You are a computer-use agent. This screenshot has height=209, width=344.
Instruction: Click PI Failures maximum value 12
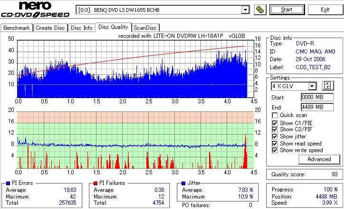[161, 197]
